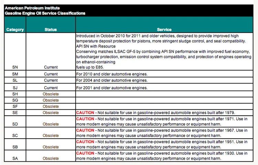Click 'on ethanol-containing' line in SN row
This screenshot has height=165, width=258.
[96, 62]
